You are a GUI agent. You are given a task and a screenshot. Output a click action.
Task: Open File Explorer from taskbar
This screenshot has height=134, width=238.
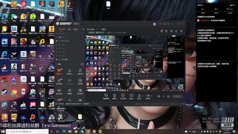coord(70,132)
